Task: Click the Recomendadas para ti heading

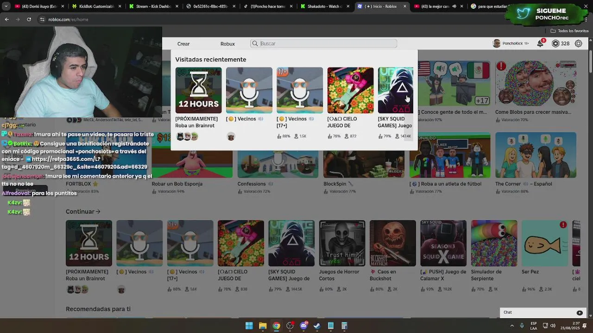Action: pyautogui.click(x=98, y=309)
